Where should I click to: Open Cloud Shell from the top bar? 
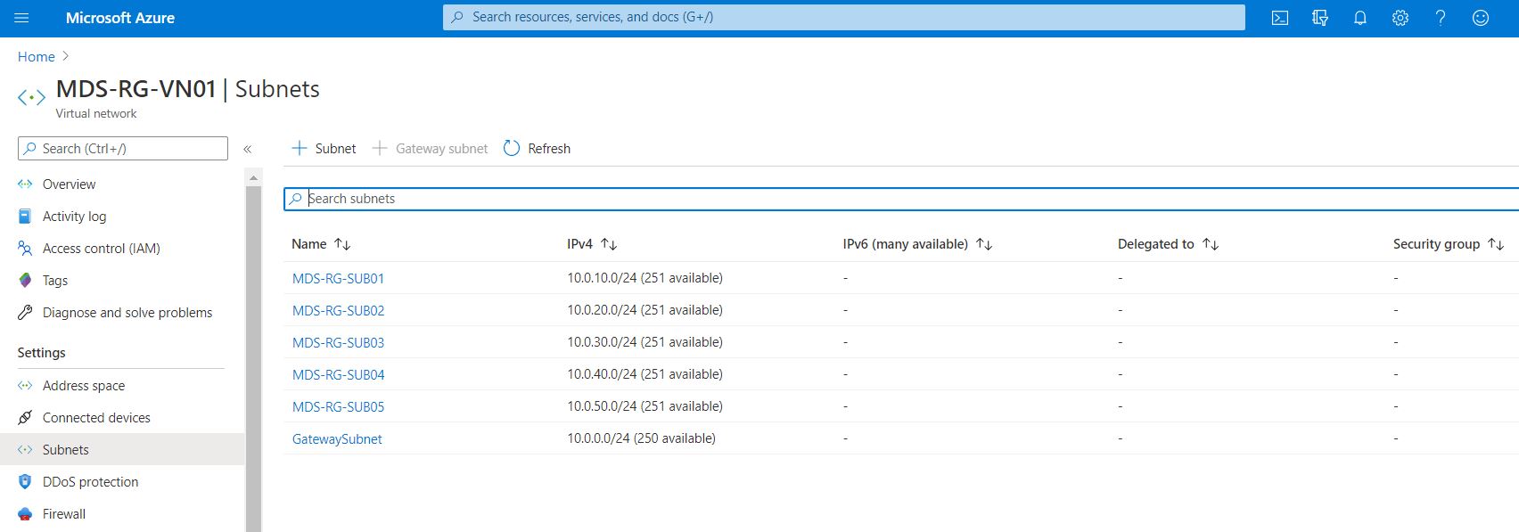(x=1280, y=18)
